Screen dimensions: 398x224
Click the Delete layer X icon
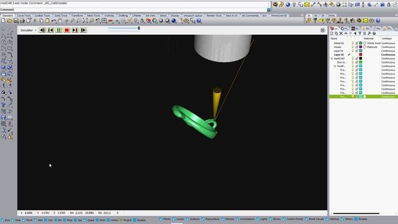(x=341, y=33)
